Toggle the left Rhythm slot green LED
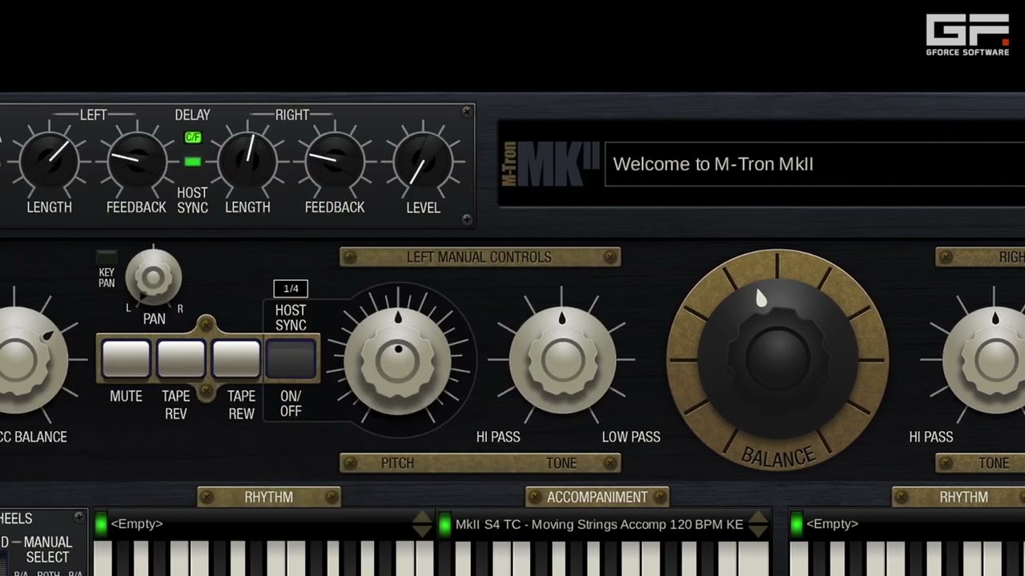The height and width of the screenshot is (576, 1025). [101, 524]
